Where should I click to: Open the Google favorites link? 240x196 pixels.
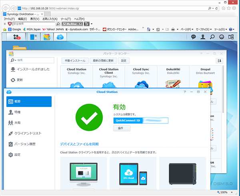tap(14, 29)
